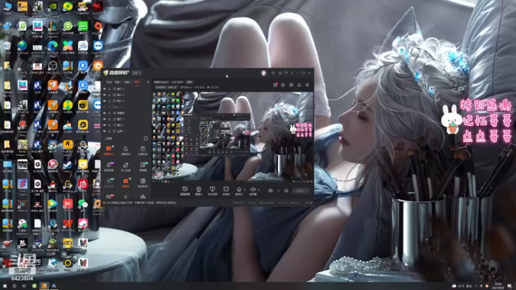The height and width of the screenshot is (290, 516).
Task: Open the title bar hamburger menu
Action: (x=292, y=73)
